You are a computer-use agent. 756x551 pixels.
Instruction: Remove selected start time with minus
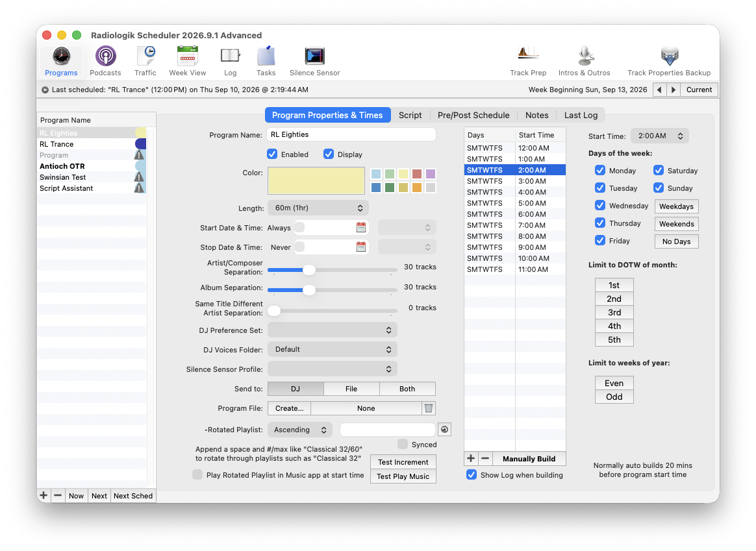coord(485,459)
